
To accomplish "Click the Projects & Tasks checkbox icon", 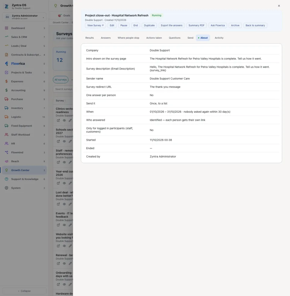I will [x=6, y=72].
